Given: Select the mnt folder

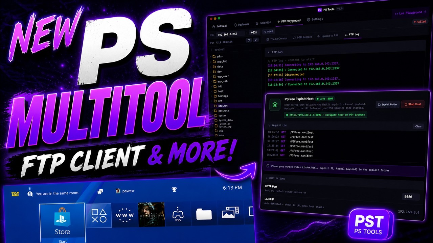Looking at the screenshot, I should click(x=218, y=101).
